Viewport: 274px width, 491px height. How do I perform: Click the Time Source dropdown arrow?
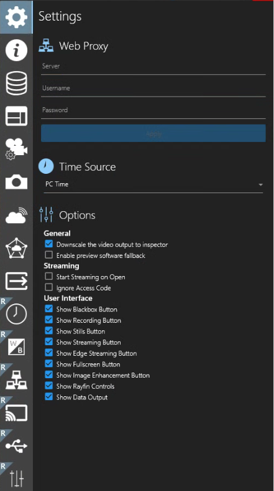click(x=260, y=185)
